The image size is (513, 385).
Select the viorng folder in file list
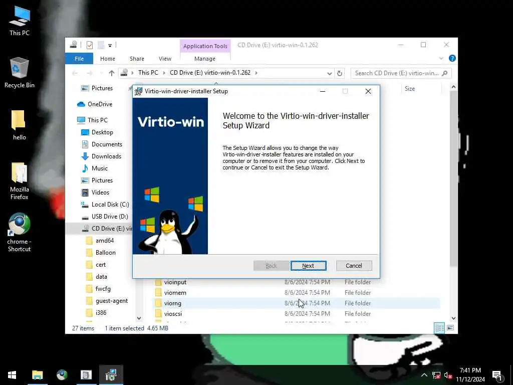[172, 303]
